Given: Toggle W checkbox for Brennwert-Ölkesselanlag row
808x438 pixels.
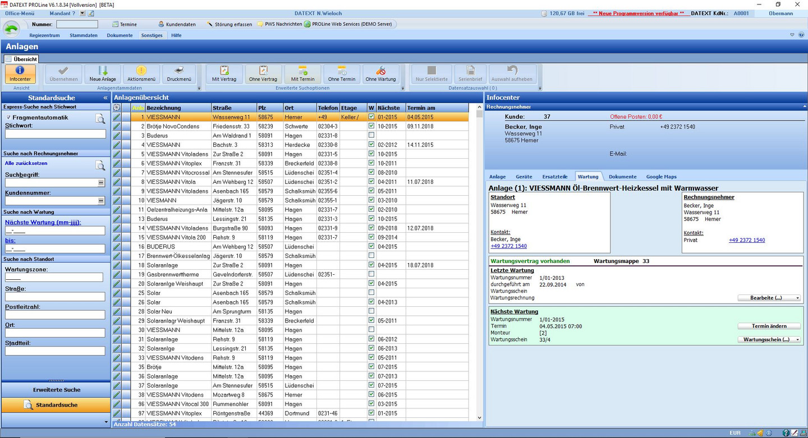Looking at the screenshot, I should click(x=371, y=256).
